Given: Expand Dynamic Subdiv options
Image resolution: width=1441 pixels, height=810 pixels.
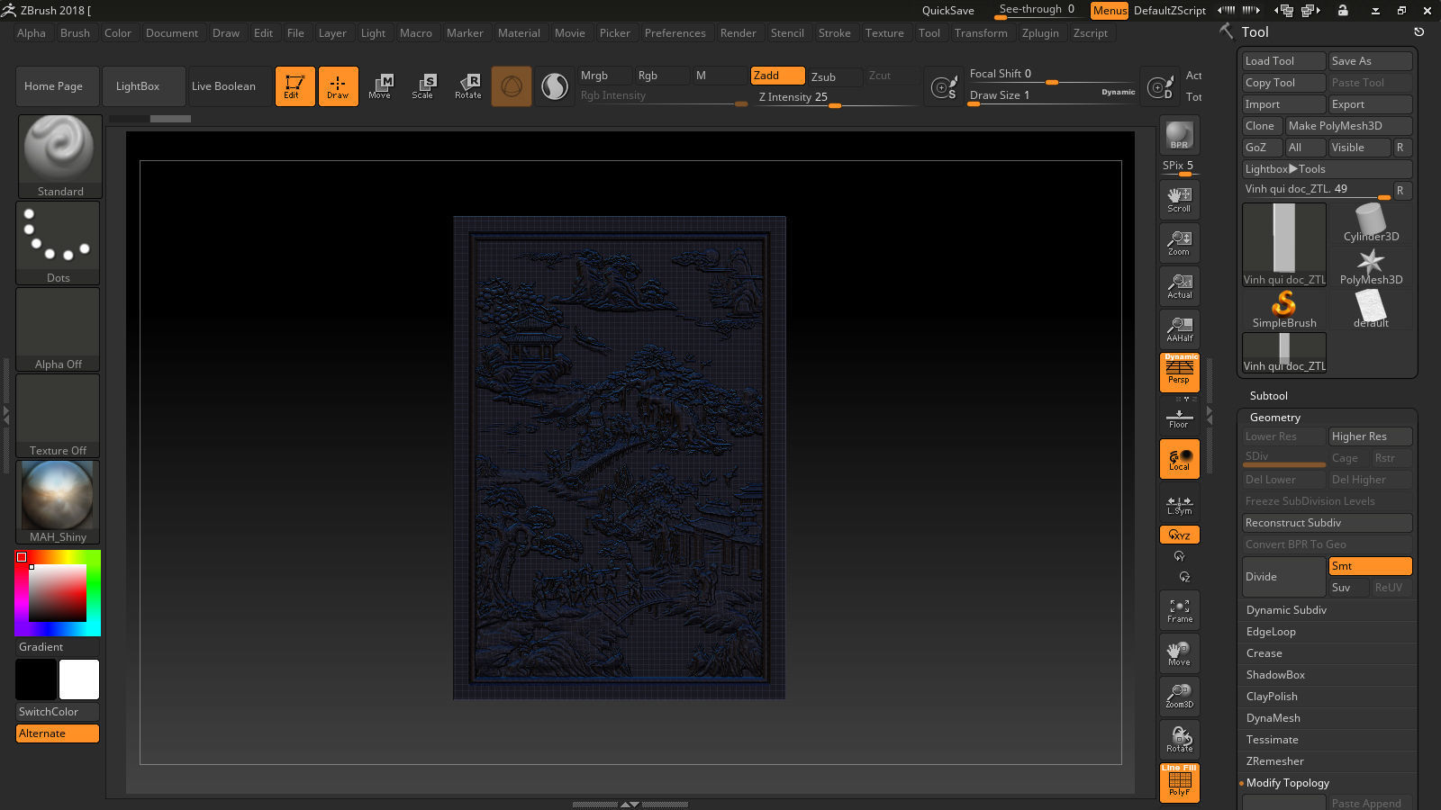Looking at the screenshot, I should click(x=1286, y=610).
